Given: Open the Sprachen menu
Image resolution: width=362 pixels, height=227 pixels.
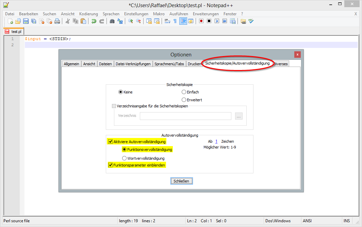Looking at the screenshot, I should click(111, 14).
